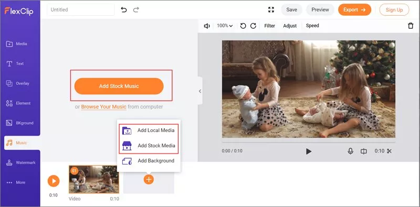
Task: Choose Add Stock Media from popup
Action: 149,146
